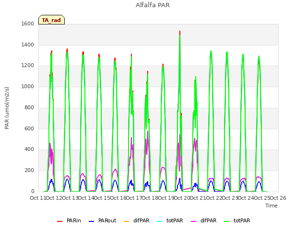Image resolution: width=307 pixels, height=230 pixels.
Task: Click the green totPAR legend swatch
Action: point(226,221)
